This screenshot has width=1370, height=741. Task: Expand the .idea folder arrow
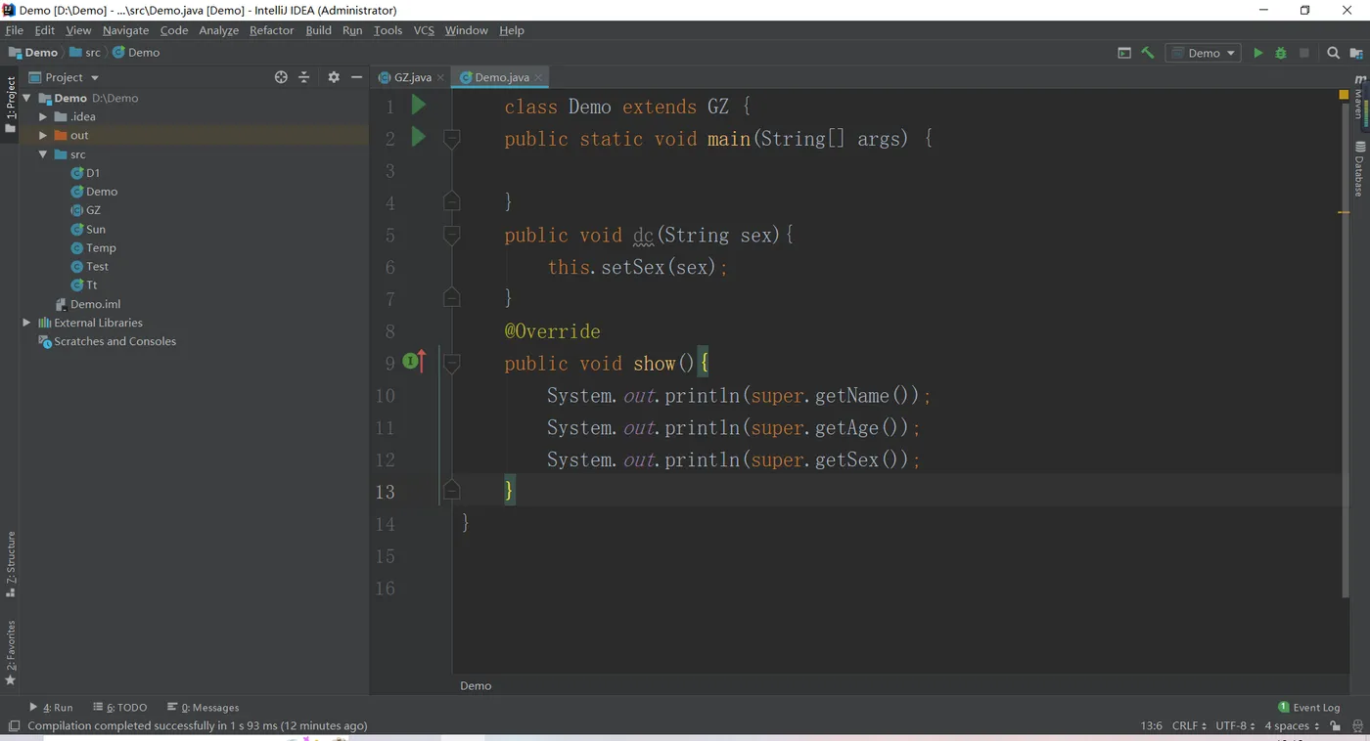point(43,116)
